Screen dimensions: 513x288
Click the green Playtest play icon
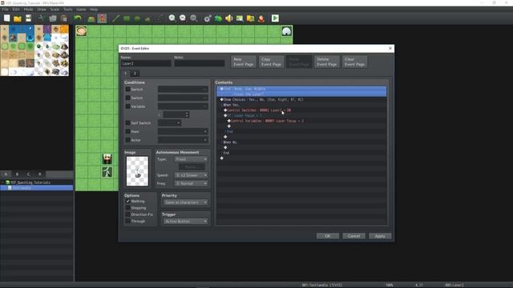(x=275, y=18)
